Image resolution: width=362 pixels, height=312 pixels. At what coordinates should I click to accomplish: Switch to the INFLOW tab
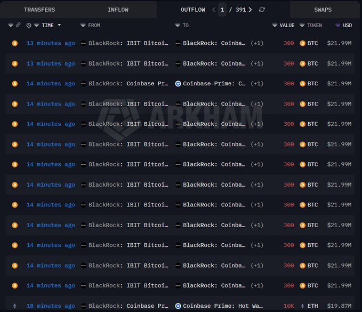point(118,10)
